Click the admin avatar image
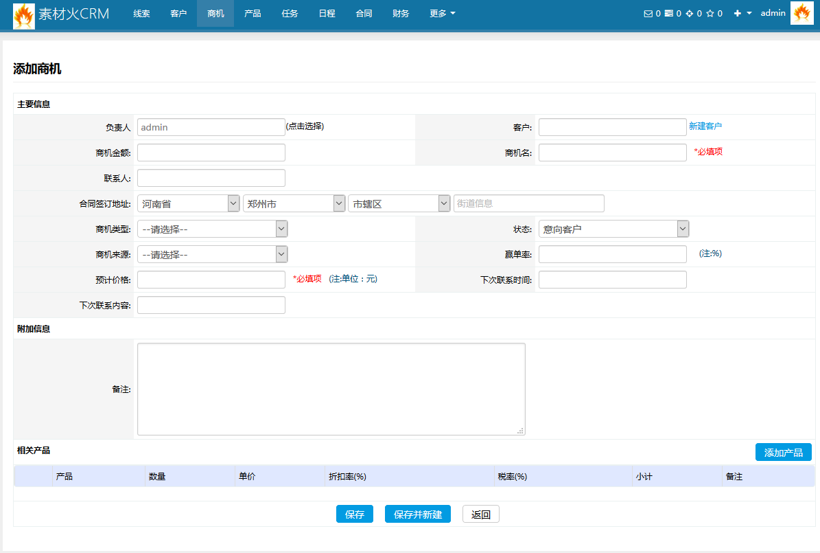Image resolution: width=820 pixels, height=553 pixels. (x=801, y=13)
